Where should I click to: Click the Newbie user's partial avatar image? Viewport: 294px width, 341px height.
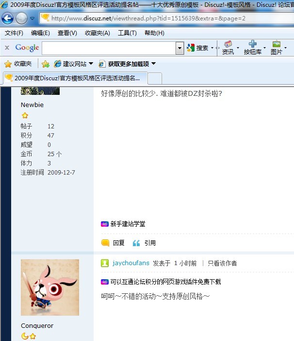(40, 90)
